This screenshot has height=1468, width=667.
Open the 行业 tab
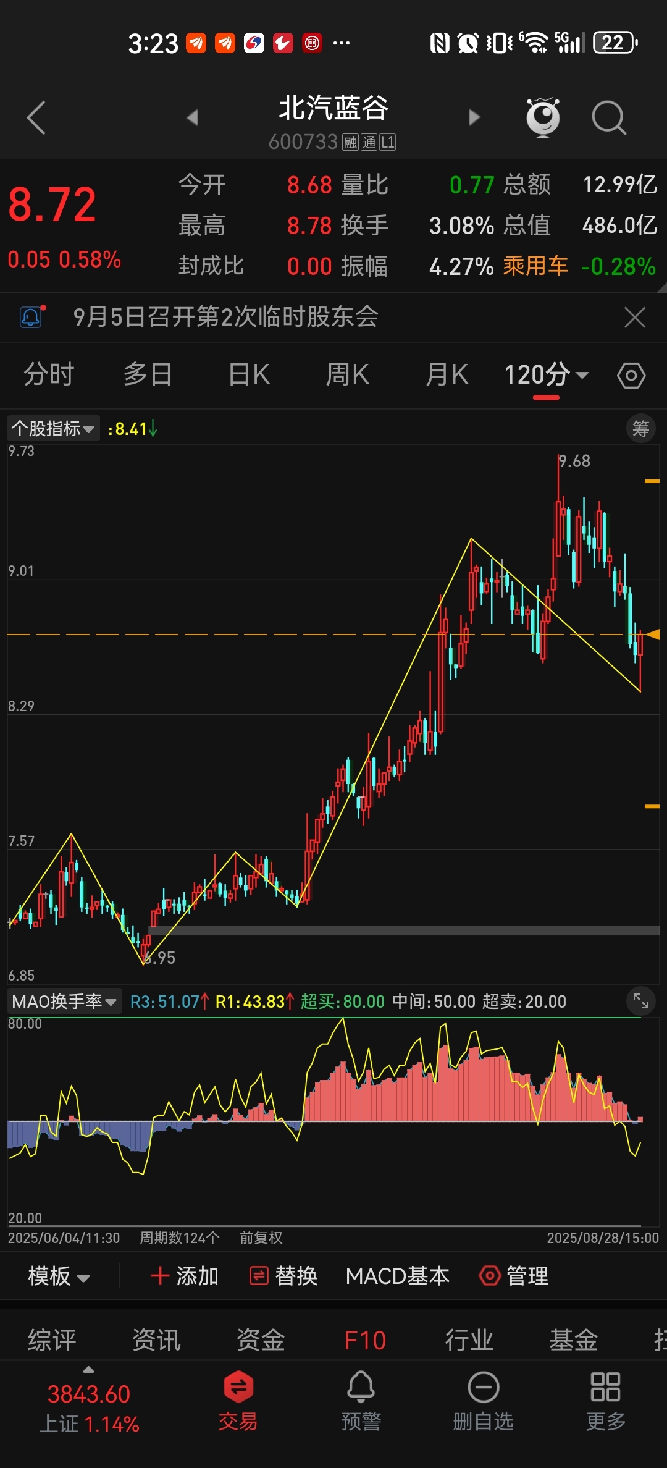[x=469, y=1340]
